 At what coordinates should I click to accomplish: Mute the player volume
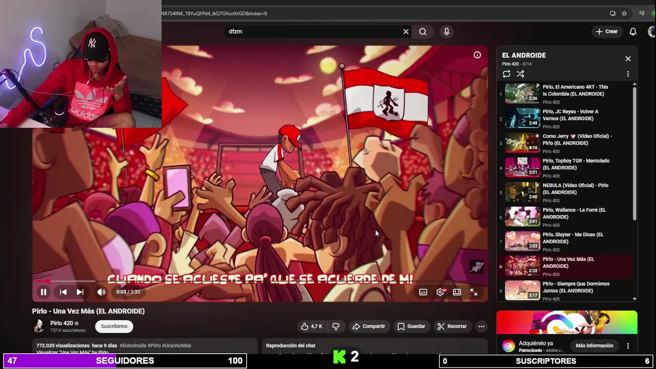tap(101, 292)
